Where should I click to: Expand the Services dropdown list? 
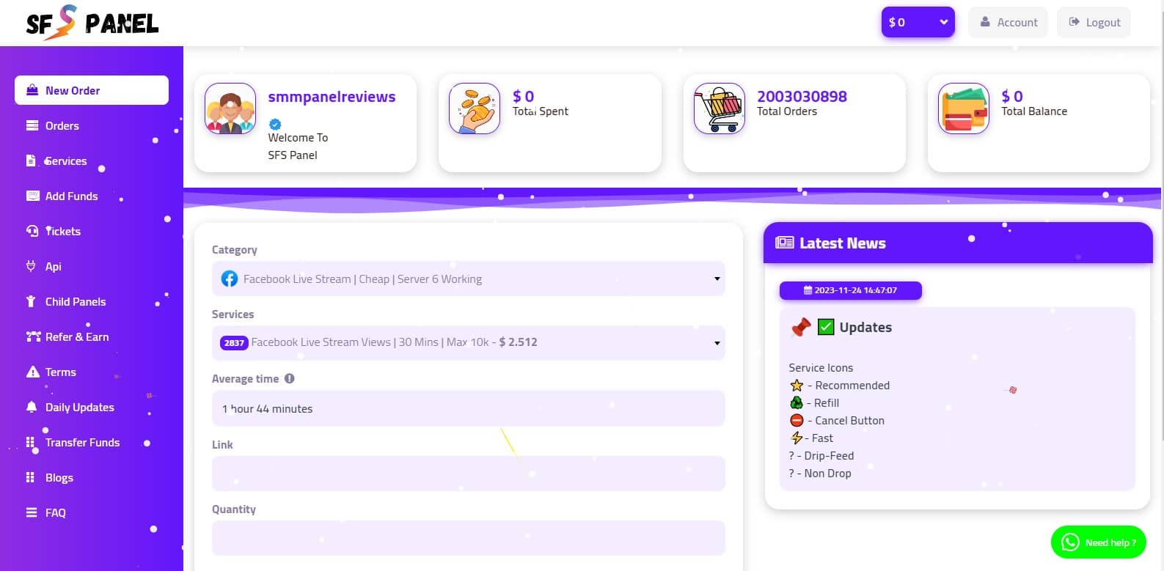(x=468, y=342)
